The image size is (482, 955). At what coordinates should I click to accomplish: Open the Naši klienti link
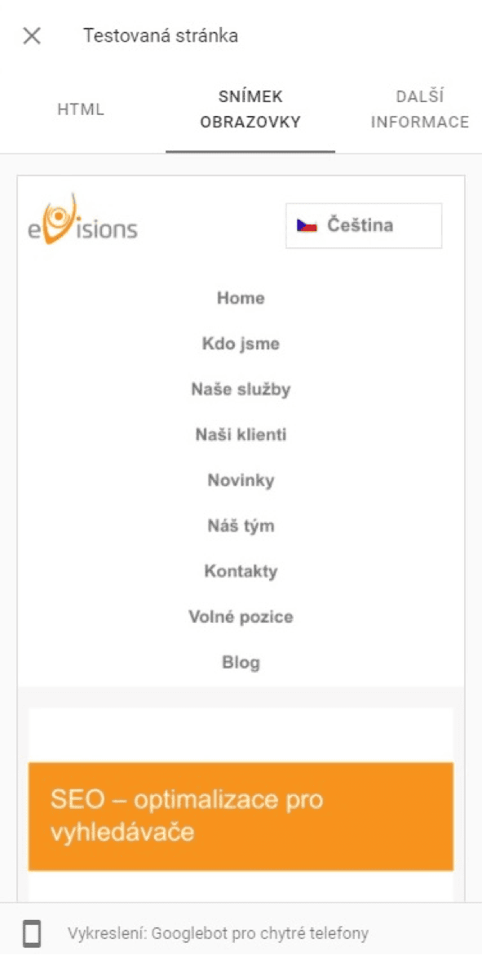point(241,435)
